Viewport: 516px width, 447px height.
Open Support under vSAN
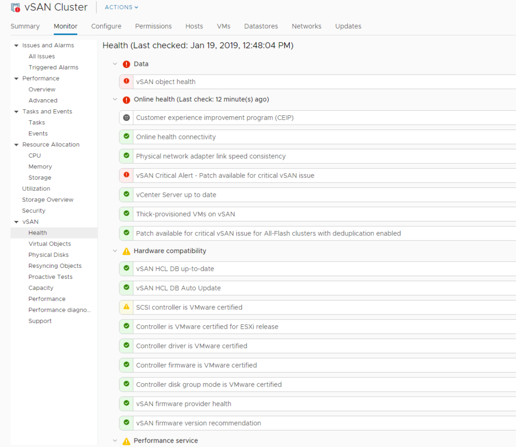point(40,321)
